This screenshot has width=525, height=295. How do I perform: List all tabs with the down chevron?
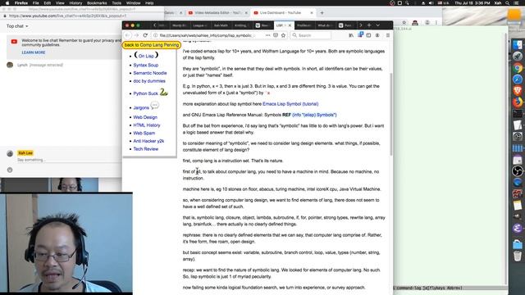coord(377,25)
